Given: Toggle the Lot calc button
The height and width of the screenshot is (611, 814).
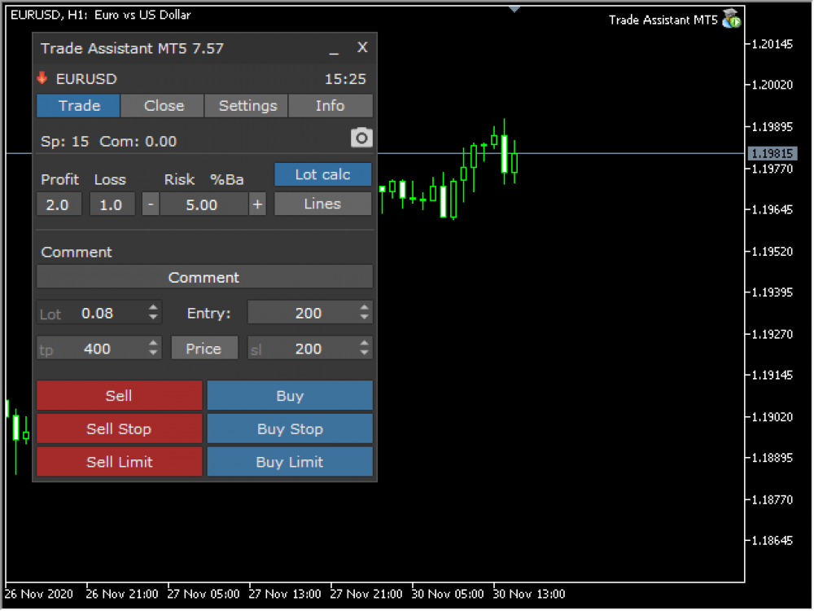Looking at the screenshot, I should click(x=323, y=174).
